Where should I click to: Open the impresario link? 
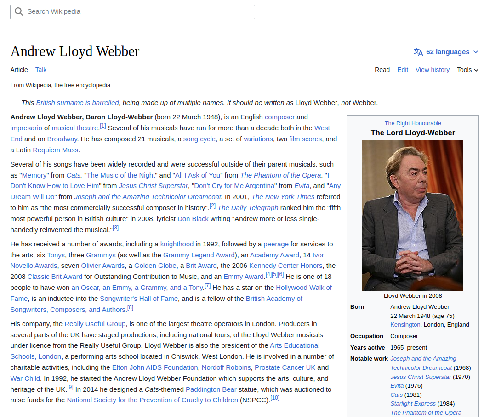click(26, 128)
